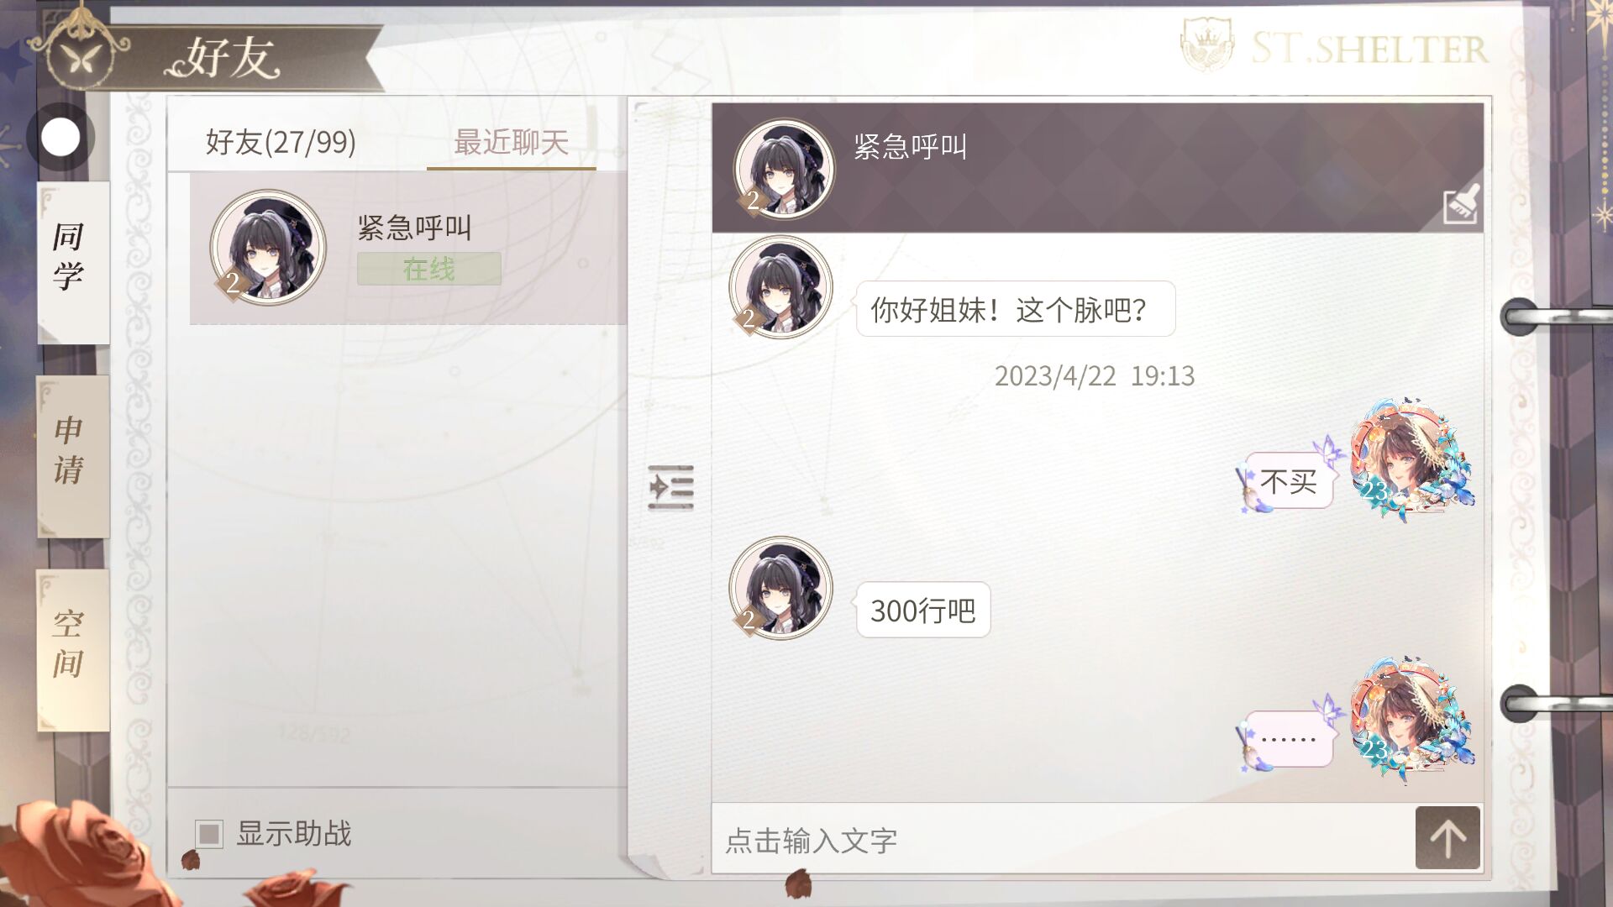Click the 在线 status badge
This screenshot has width=1613, height=907.
(428, 269)
